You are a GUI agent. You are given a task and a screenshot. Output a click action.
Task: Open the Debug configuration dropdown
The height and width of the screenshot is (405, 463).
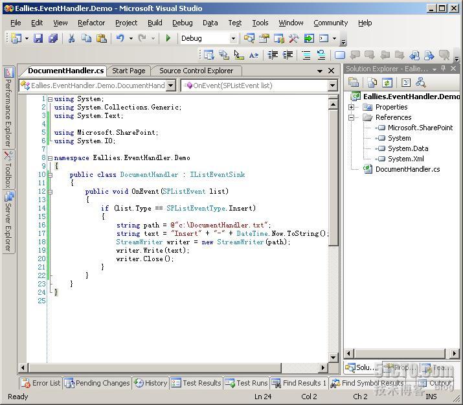coord(233,38)
